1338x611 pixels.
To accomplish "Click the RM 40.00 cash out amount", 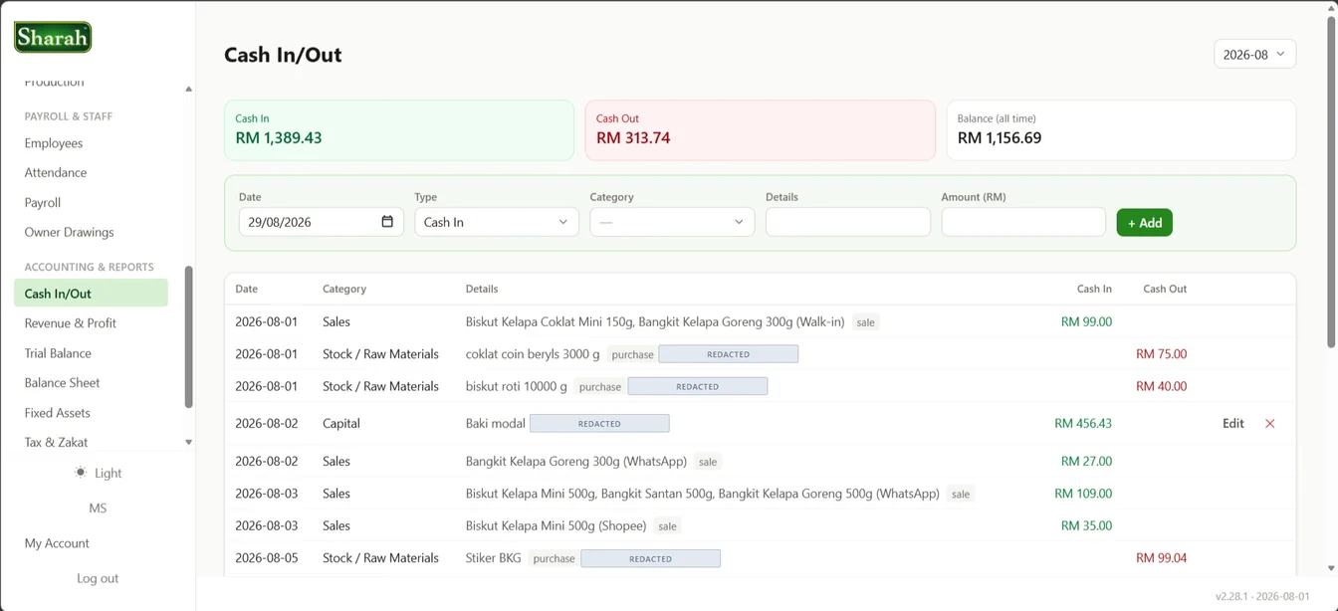I will pyautogui.click(x=1161, y=387).
